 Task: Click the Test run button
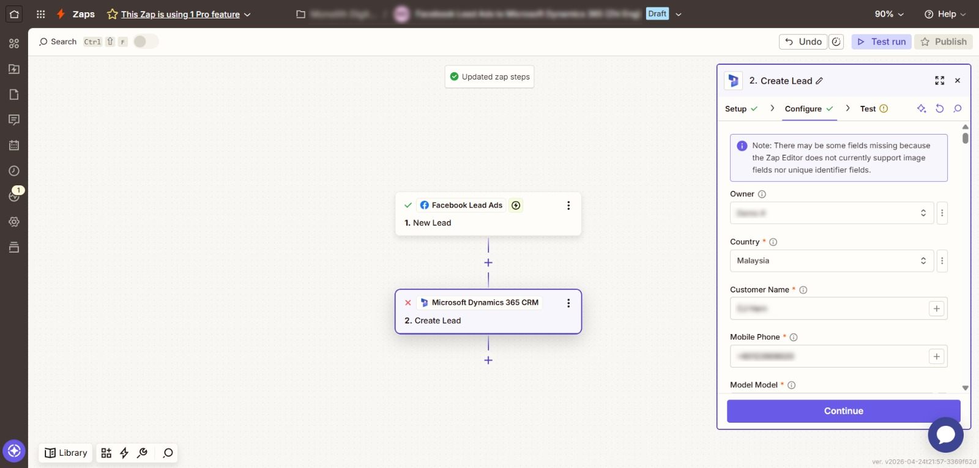(881, 42)
